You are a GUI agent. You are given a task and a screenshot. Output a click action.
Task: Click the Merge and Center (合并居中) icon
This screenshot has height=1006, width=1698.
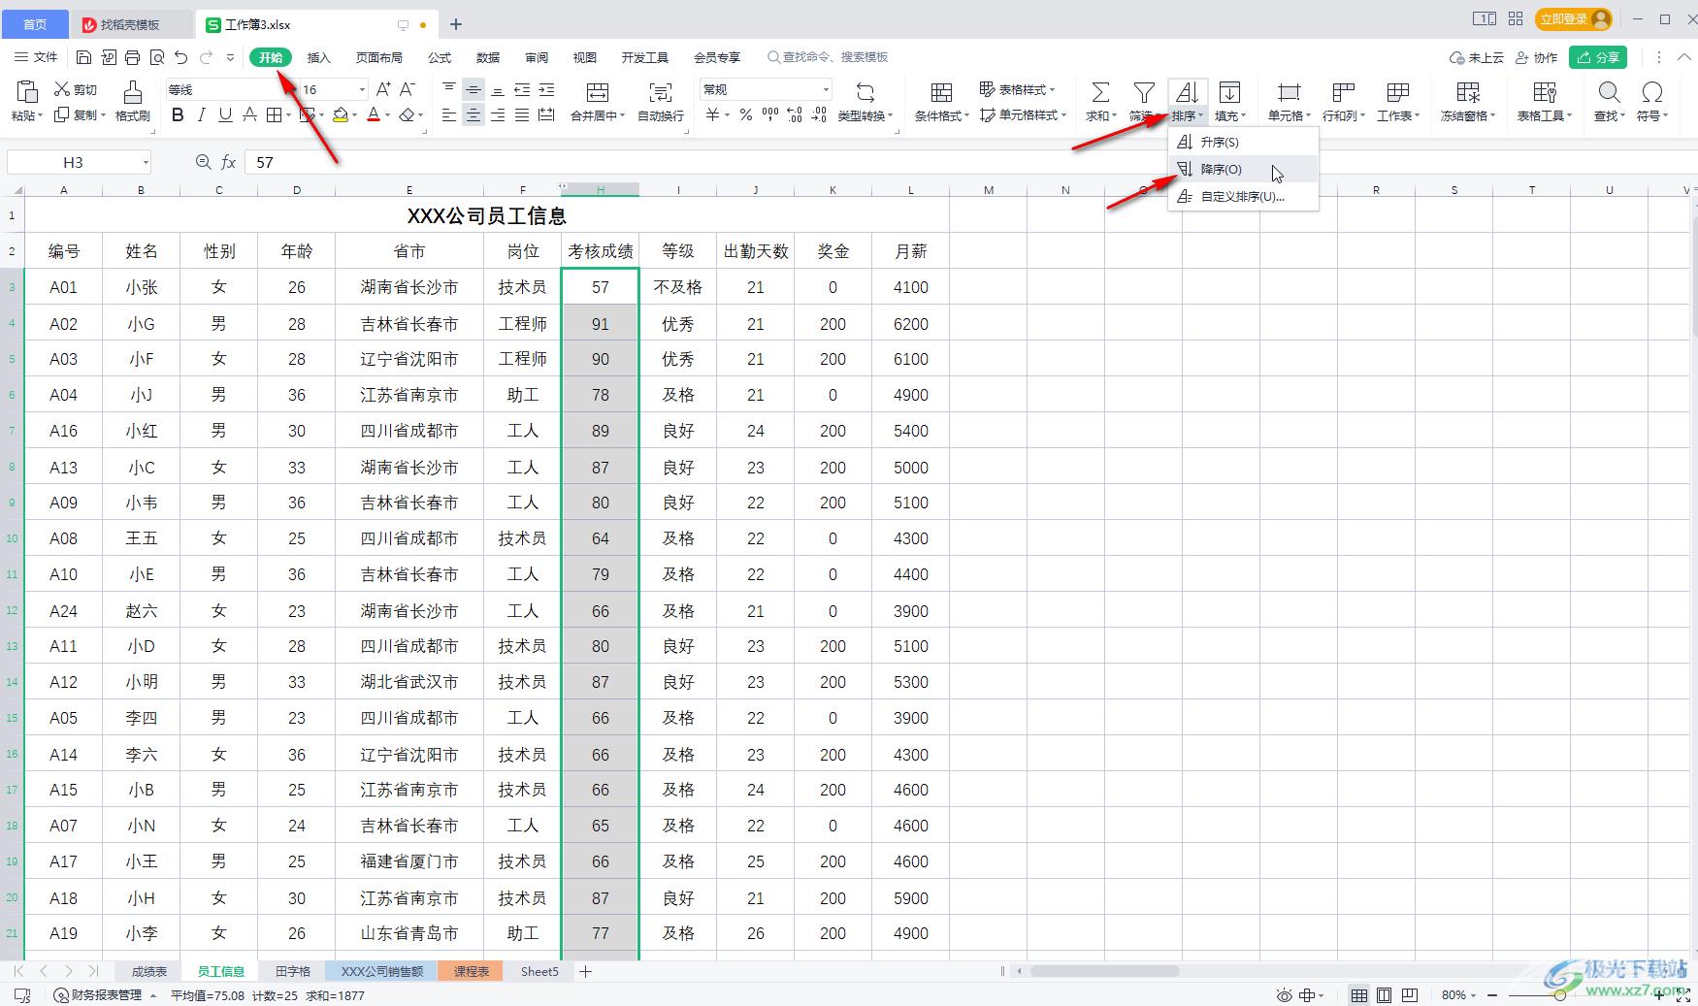pos(598,92)
